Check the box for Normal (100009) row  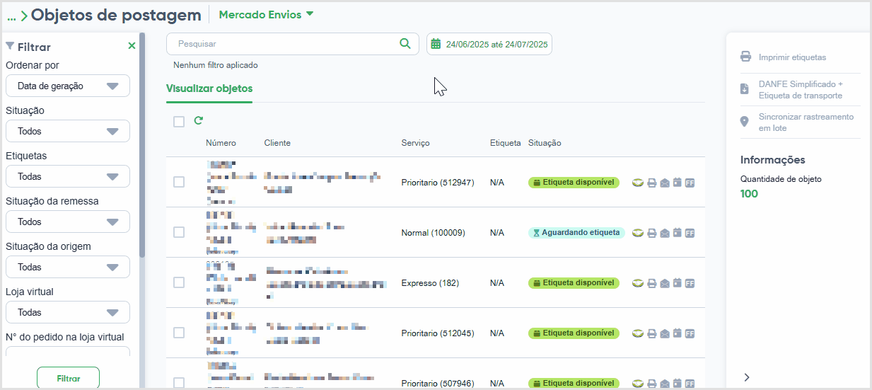click(179, 232)
